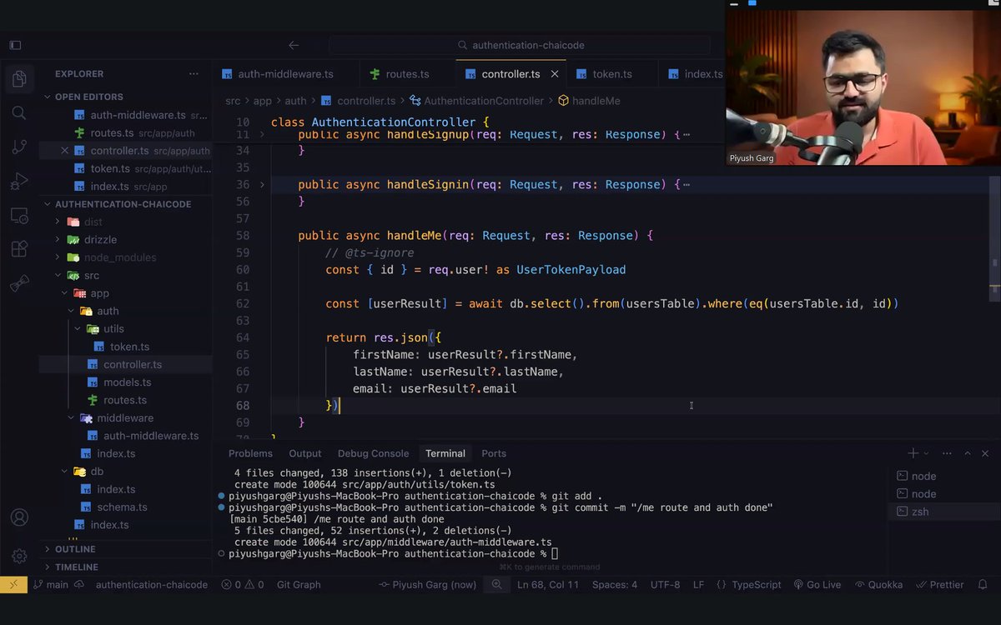Image resolution: width=1001 pixels, height=625 pixels.
Task: Open Explorer more actions ellipsis
Action: pos(194,73)
